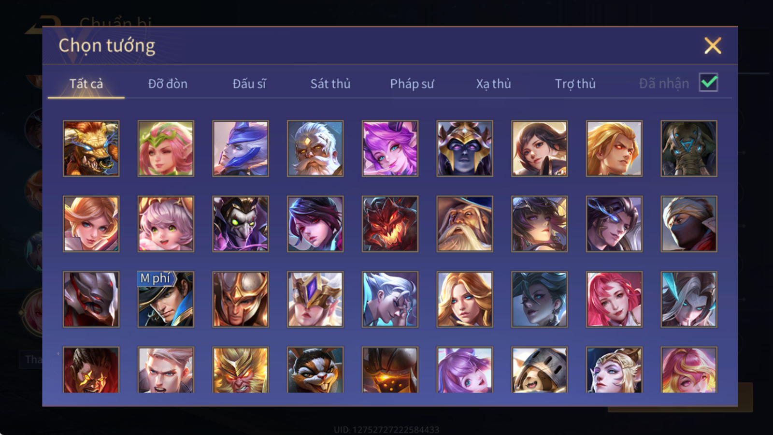
Task: Pick the red demon hero portrait
Action: click(x=390, y=224)
